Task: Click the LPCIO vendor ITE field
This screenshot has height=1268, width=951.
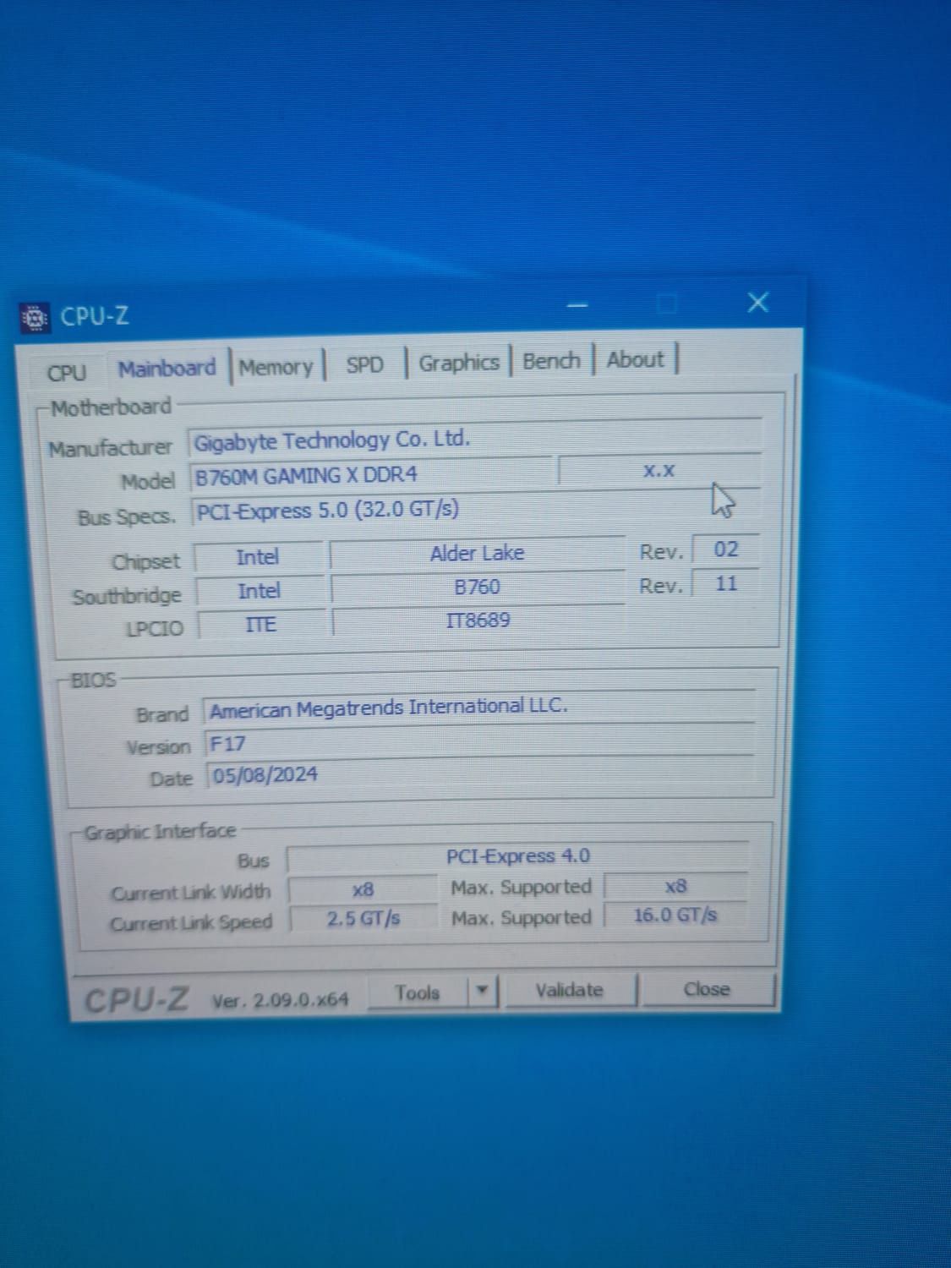Action: coord(261,625)
